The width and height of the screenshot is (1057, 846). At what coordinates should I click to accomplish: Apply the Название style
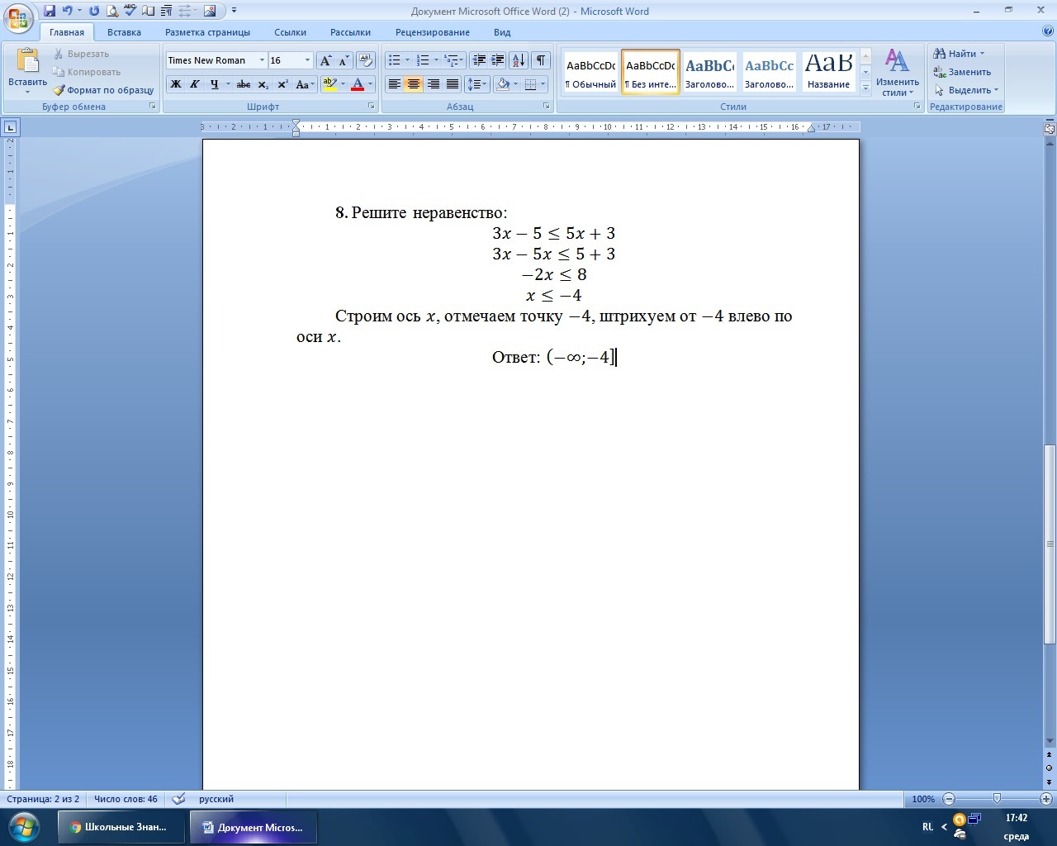click(828, 72)
